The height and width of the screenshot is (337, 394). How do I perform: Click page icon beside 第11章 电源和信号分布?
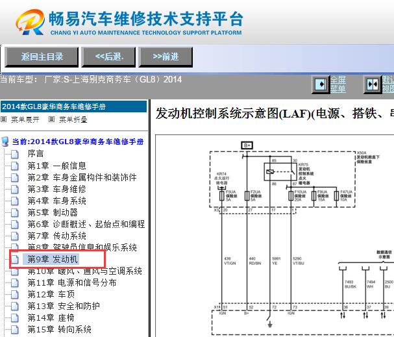(15, 282)
